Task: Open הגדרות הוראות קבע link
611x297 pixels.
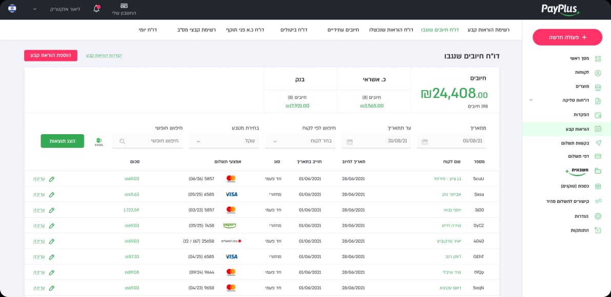Action: pos(104,55)
